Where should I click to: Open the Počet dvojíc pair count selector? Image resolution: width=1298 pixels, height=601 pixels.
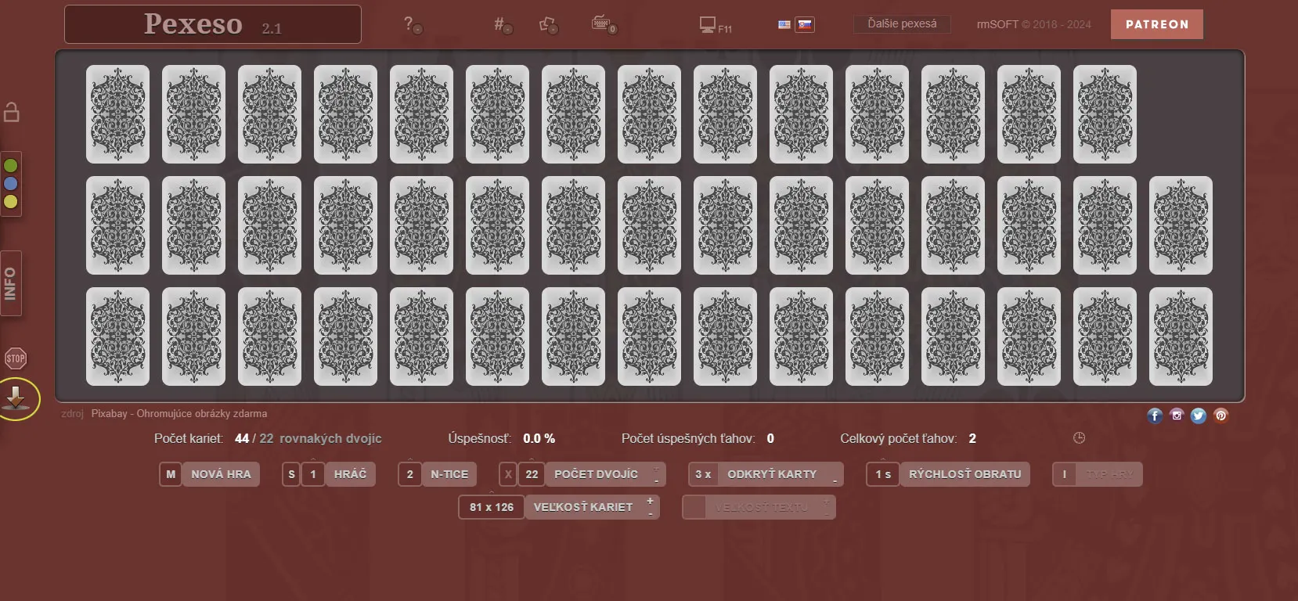click(596, 474)
